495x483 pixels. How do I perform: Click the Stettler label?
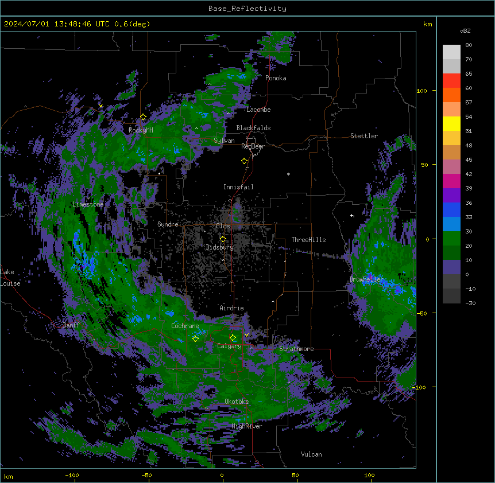coord(364,136)
